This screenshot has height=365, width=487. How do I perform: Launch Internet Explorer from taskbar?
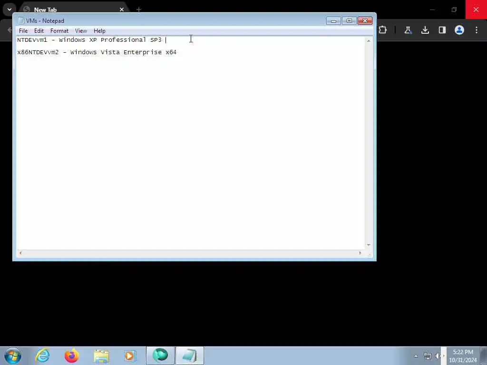42,355
